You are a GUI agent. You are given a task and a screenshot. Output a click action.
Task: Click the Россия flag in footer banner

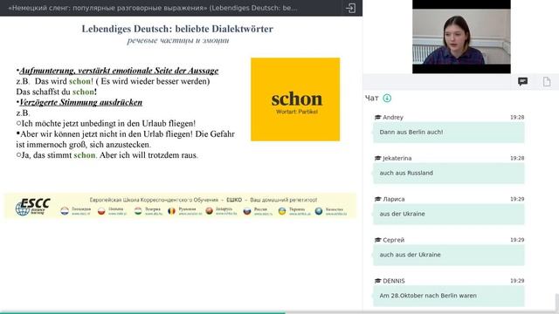pos(247,211)
